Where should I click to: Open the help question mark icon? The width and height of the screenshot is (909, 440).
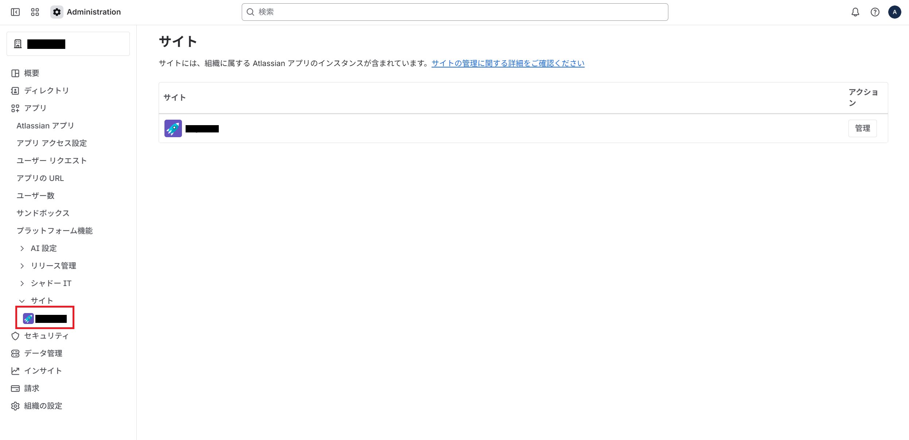coord(875,12)
